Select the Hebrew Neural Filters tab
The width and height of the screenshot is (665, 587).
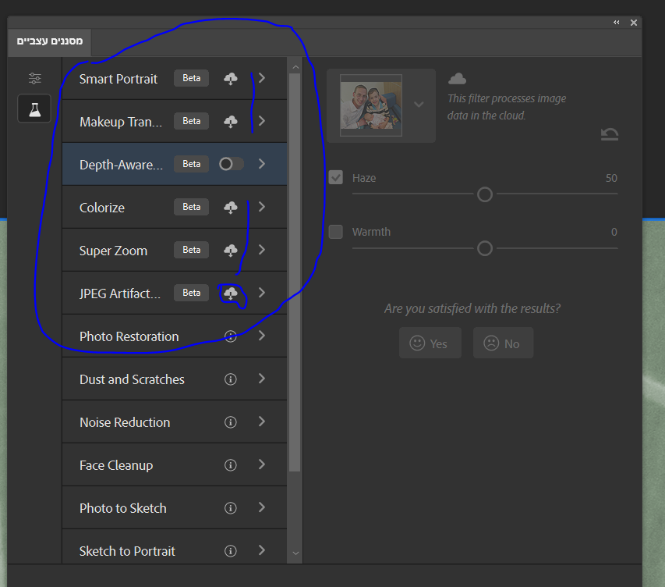50,41
